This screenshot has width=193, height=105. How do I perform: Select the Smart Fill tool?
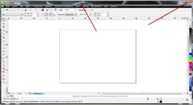(x=4, y=37)
